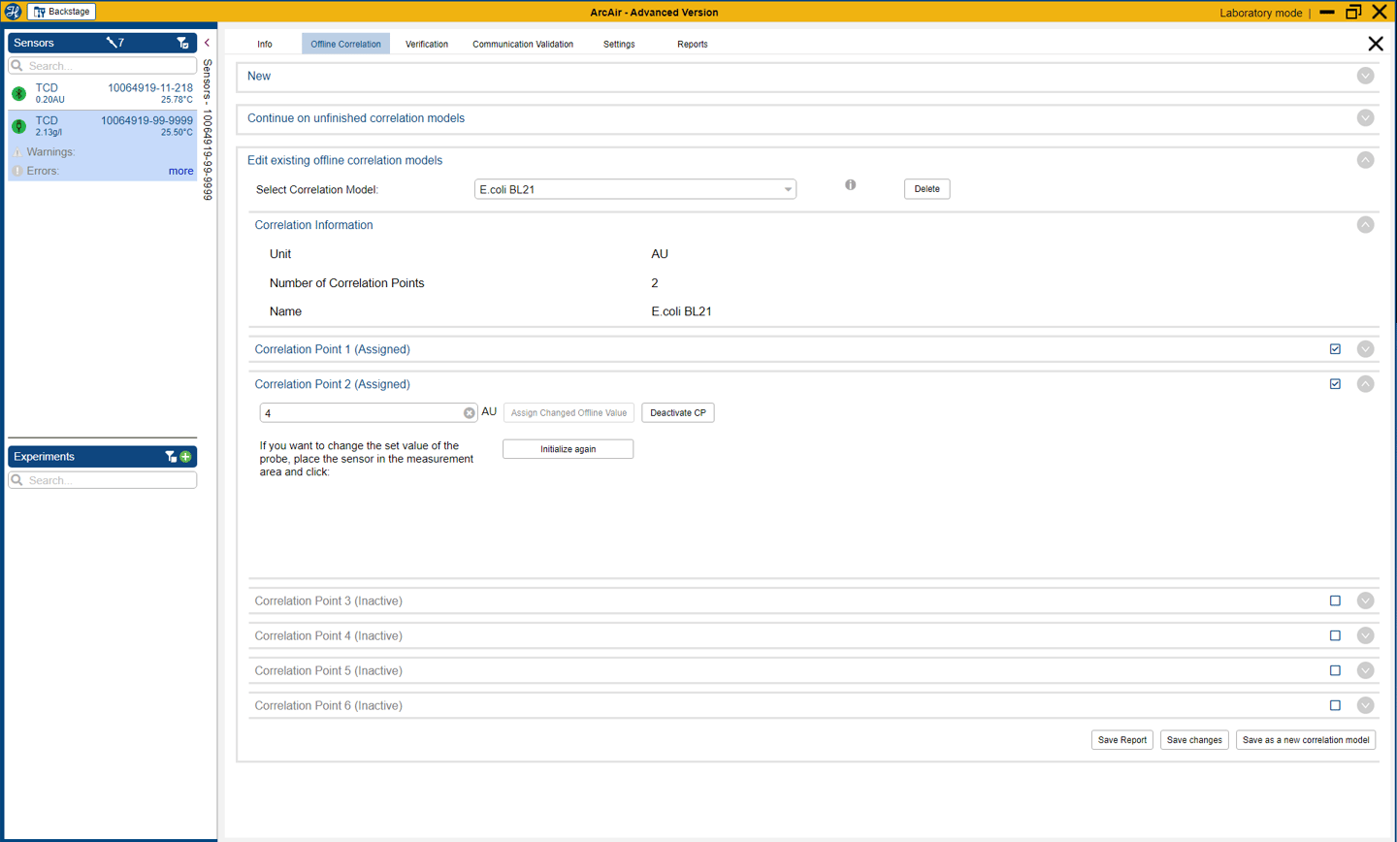
Task: Open the Verification tab
Action: [x=427, y=44]
